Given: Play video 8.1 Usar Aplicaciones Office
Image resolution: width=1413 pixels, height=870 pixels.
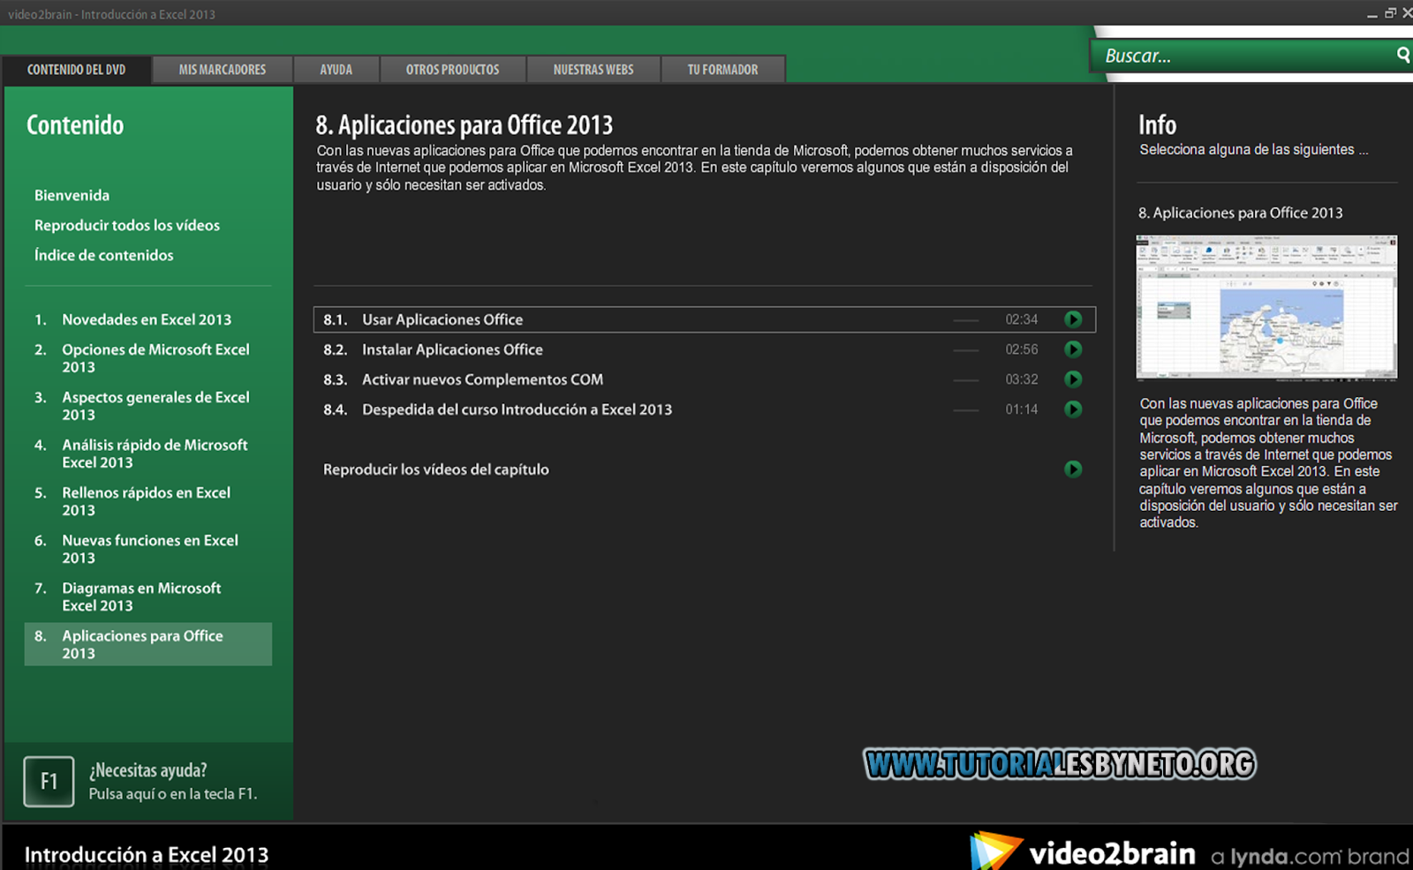Looking at the screenshot, I should [x=1073, y=319].
